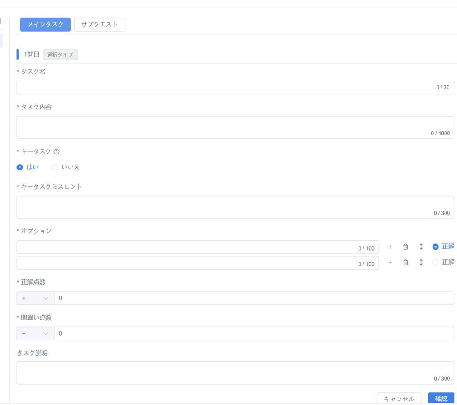The image size is (457, 405).
Task: Focus the タスク名 input field
Action: pyautogui.click(x=236, y=88)
